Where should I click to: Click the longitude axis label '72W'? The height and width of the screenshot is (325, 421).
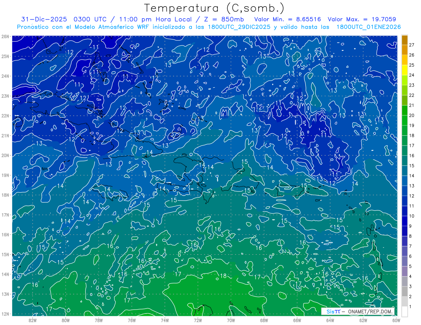(x=198, y=320)
